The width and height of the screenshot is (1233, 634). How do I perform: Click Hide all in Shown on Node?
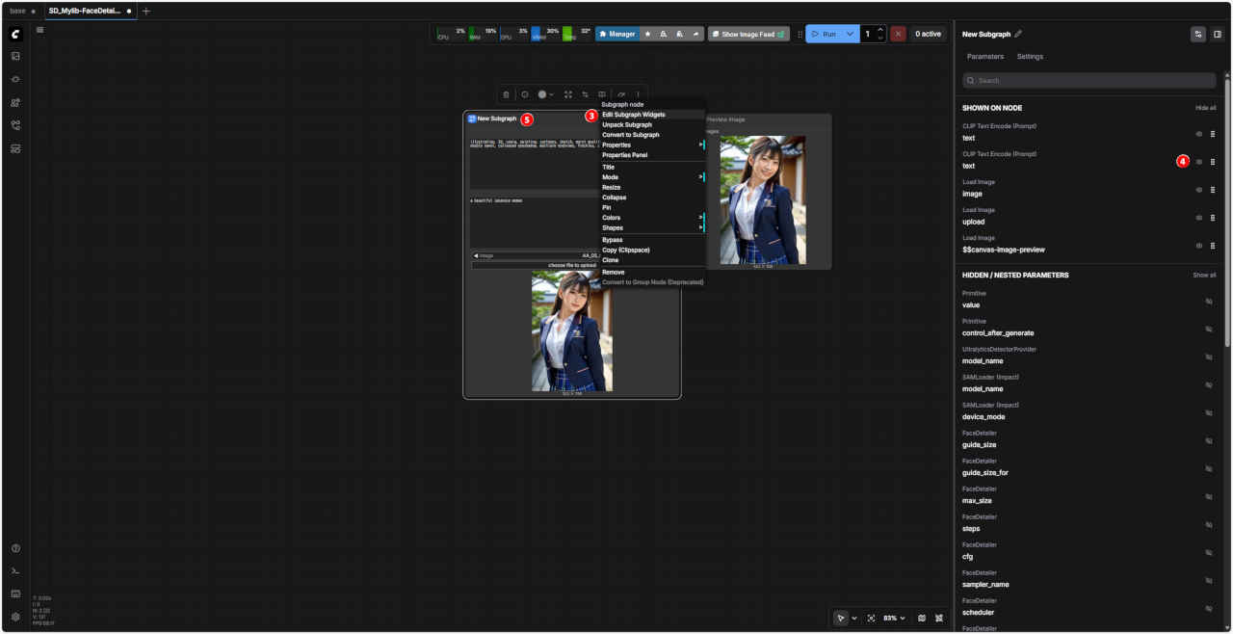(1205, 108)
